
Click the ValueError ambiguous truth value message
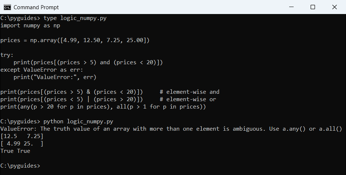point(171,129)
